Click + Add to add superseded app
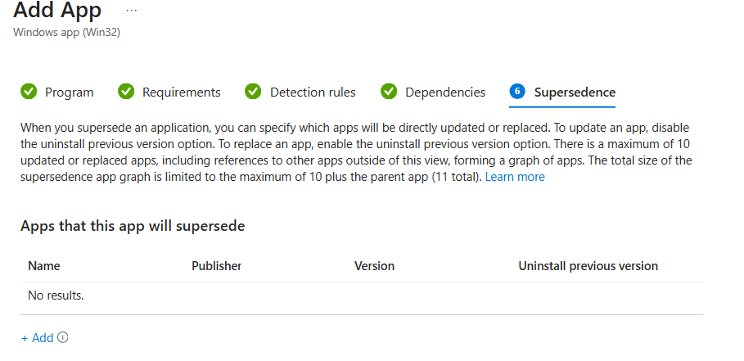The image size is (744, 361). pyautogui.click(x=38, y=338)
